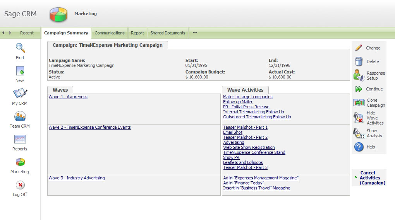Open Wave 3 - Industry Advertising link
The image size is (395, 220).
click(77, 178)
